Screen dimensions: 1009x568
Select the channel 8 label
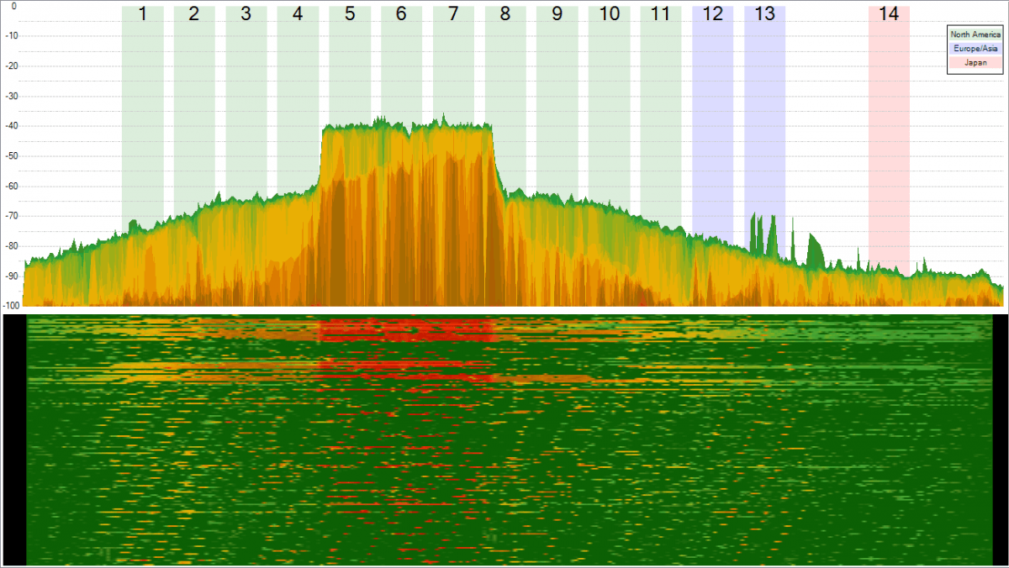tap(504, 13)
